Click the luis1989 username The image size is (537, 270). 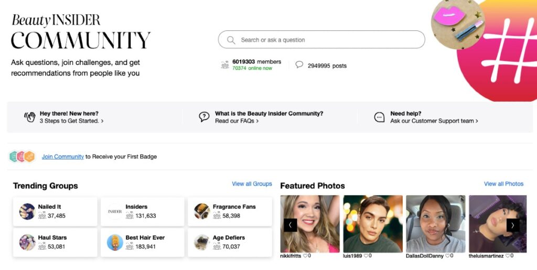click(353, 256)
